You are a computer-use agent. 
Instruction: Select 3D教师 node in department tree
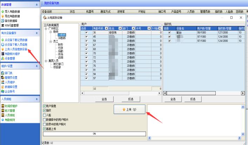click(x=61, y=38)
